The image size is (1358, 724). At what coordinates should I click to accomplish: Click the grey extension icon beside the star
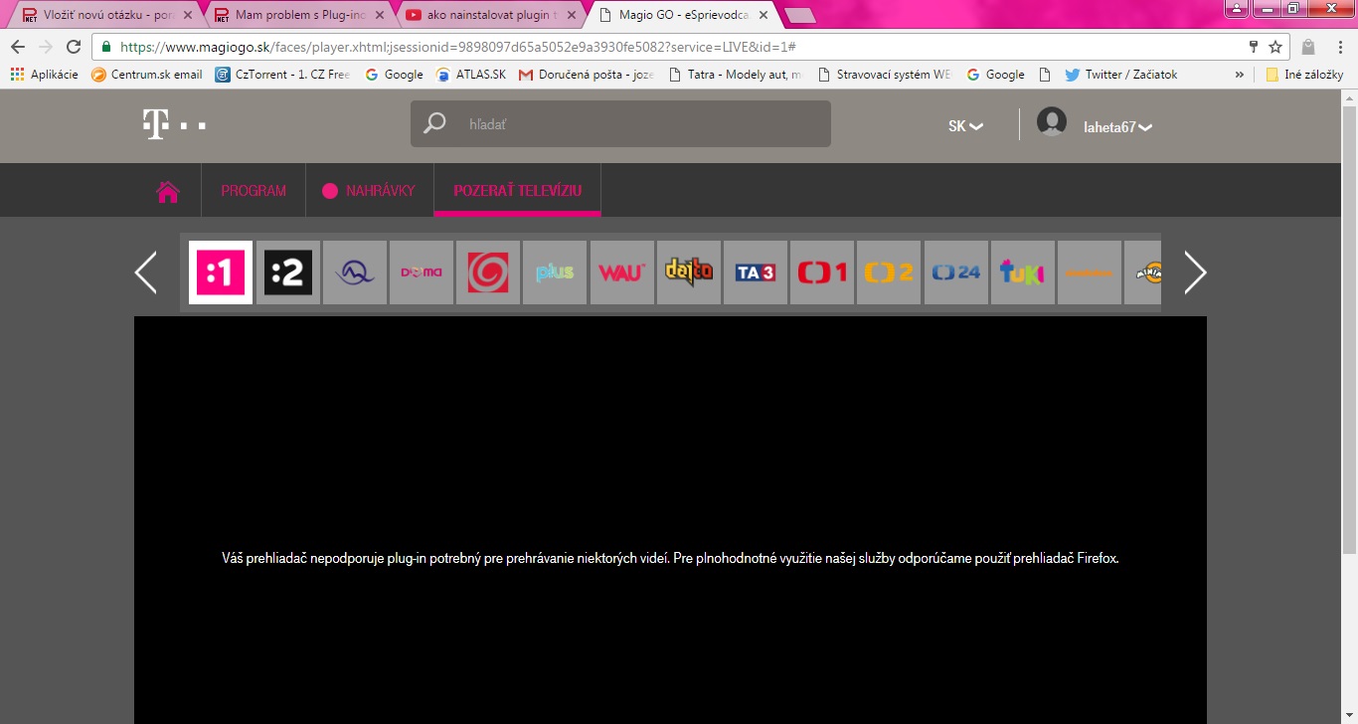pyautogui.click(x=1308, y=47)
